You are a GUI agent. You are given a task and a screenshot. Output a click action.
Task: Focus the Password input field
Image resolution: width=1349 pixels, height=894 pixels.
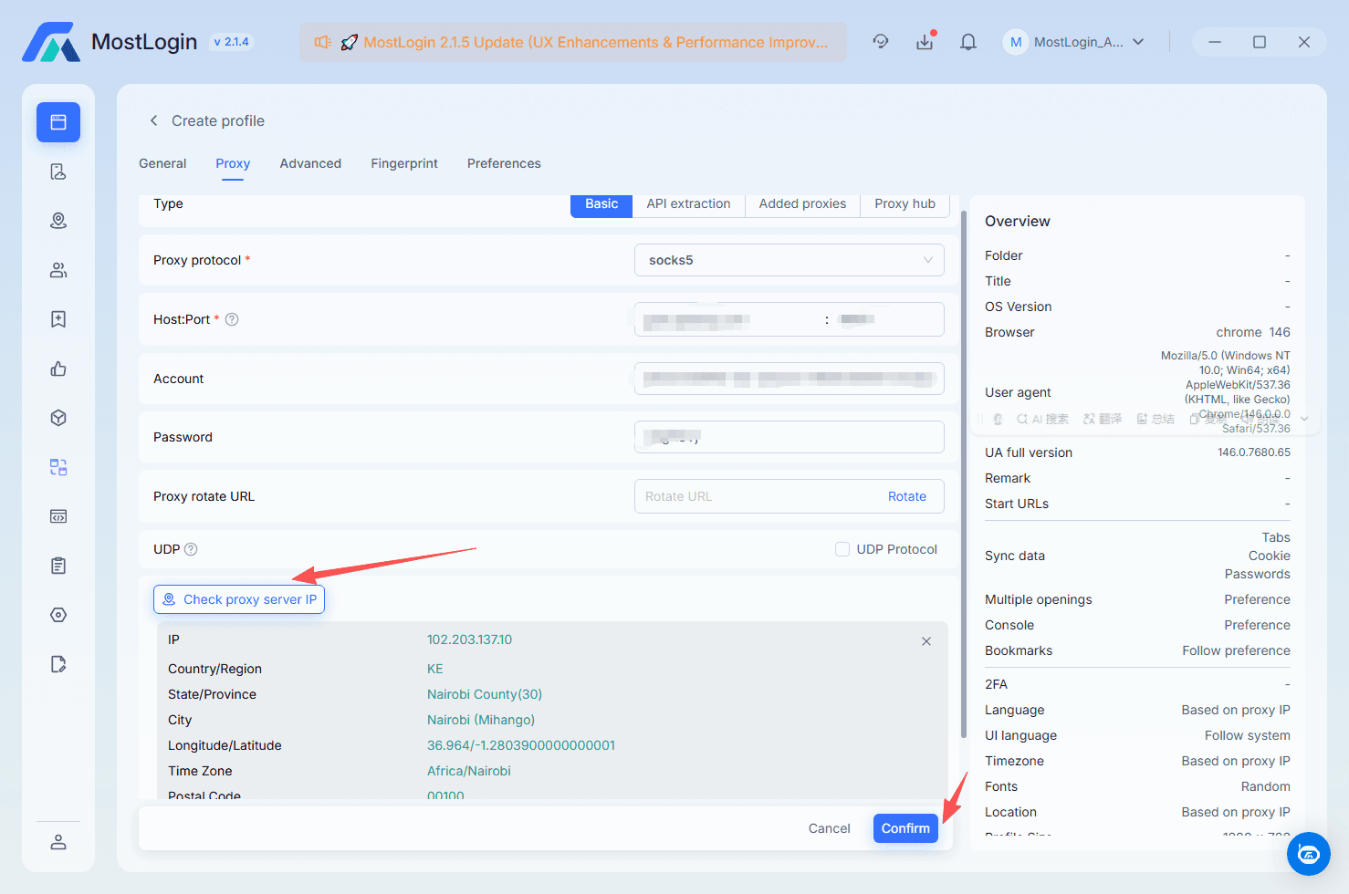790,437
